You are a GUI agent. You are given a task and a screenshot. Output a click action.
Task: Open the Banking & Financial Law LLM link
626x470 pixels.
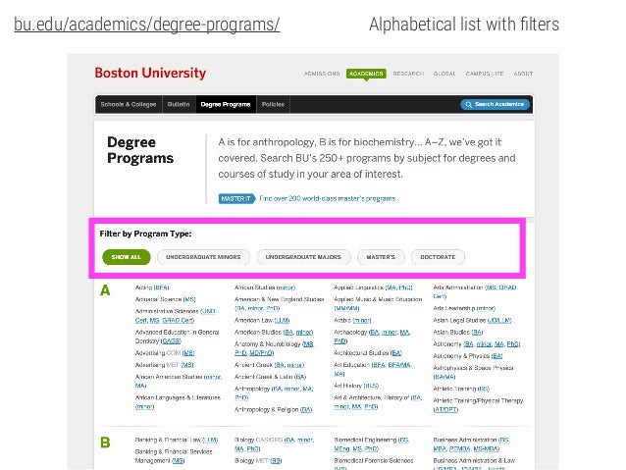pyautogui.click(x=210, y=440)
